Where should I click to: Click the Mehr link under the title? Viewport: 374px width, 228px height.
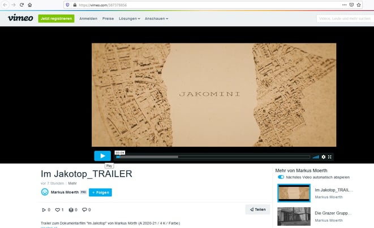point(72,183)
